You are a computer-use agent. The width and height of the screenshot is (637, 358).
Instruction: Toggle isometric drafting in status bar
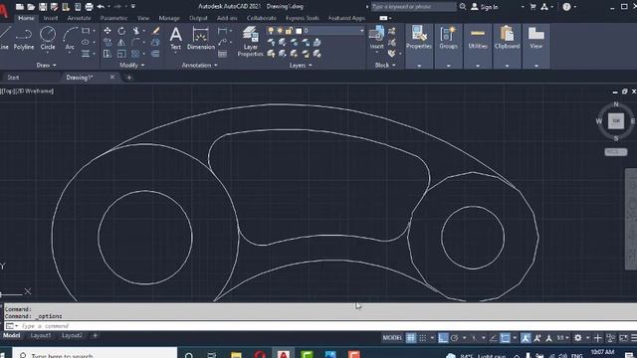(474, 338)
